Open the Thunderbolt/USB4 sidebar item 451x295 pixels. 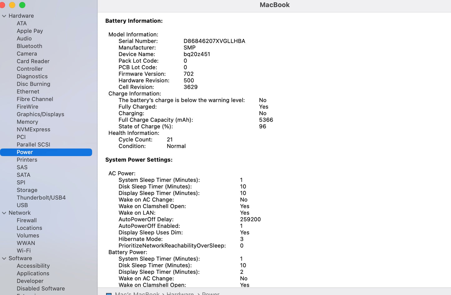[x=41, y=197]
